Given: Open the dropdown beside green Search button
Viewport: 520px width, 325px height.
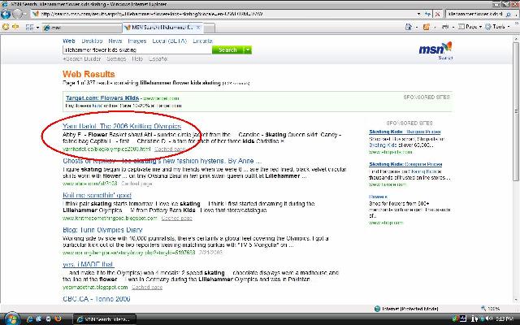Looking at the screenshot, I should point(248,50).
